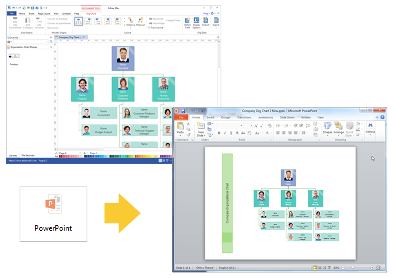Toggle Strikethrough in PowerPoint Font group

(x=243, y=133)
